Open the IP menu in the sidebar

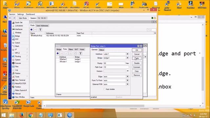tap(16, 49)
